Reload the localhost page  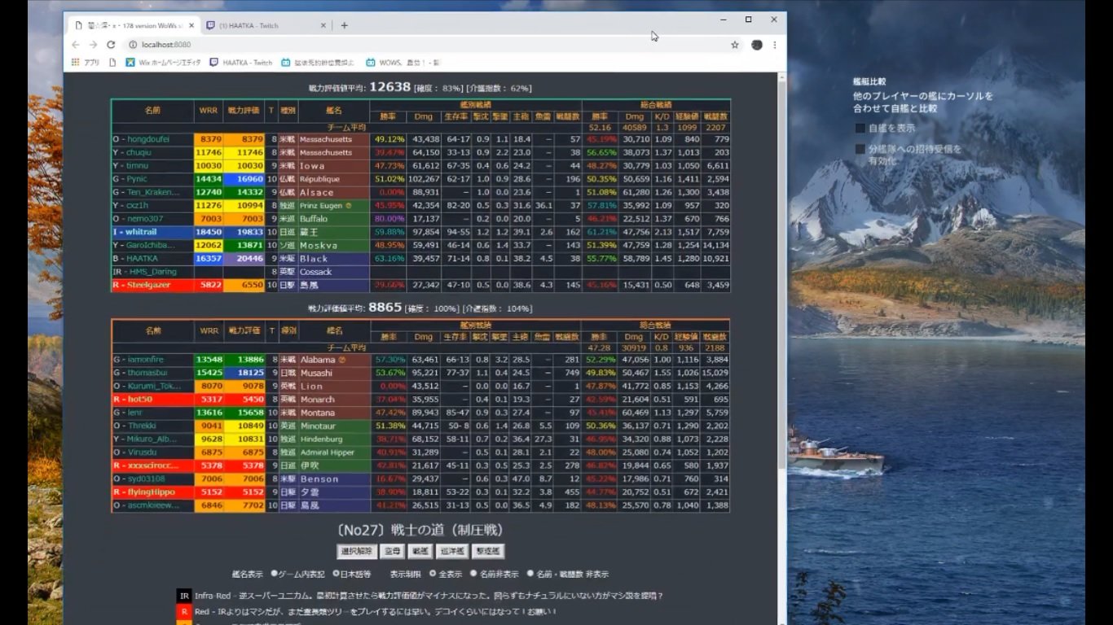pyautogui.click(x=111, y=45)
